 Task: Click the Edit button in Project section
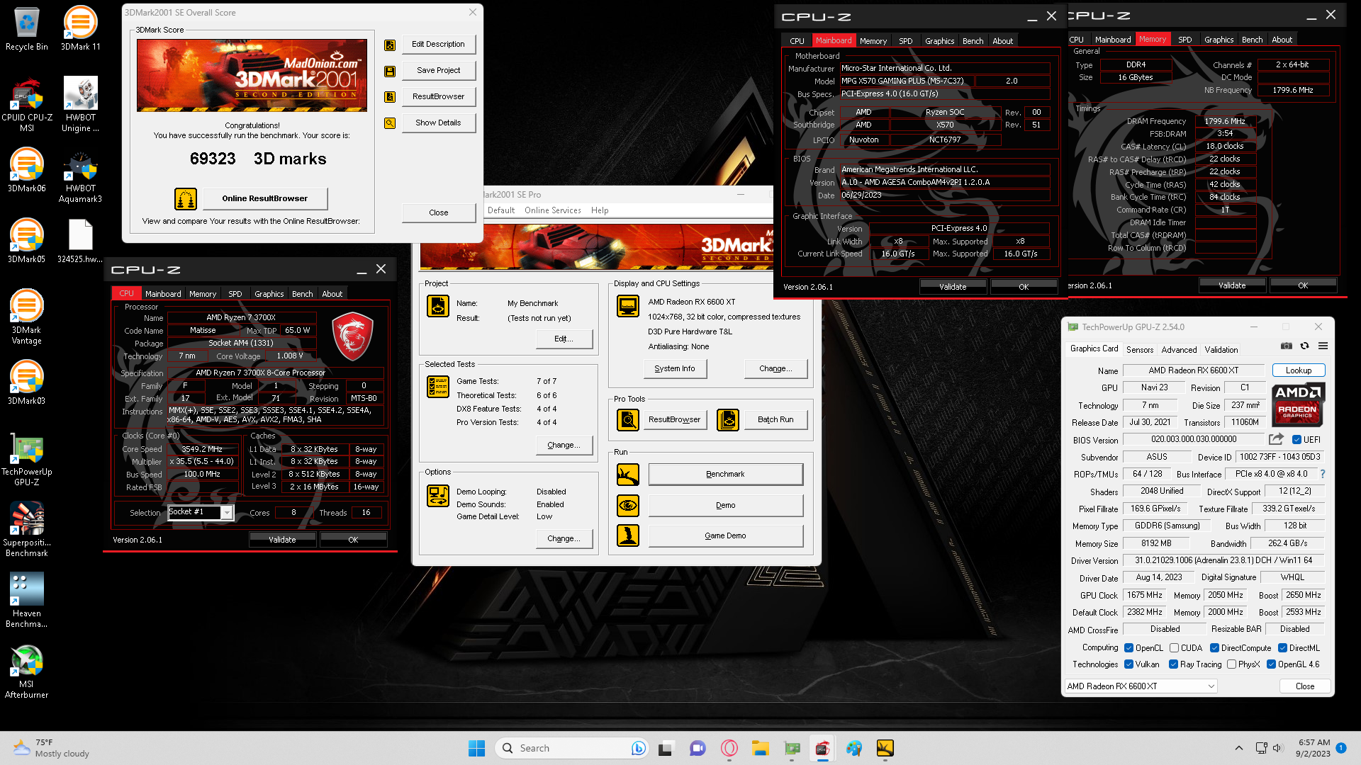564,339
